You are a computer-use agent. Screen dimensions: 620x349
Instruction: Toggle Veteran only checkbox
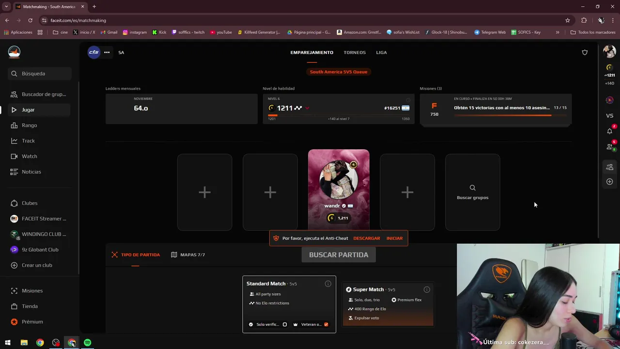pyautogui.click(x=326, y=324)
